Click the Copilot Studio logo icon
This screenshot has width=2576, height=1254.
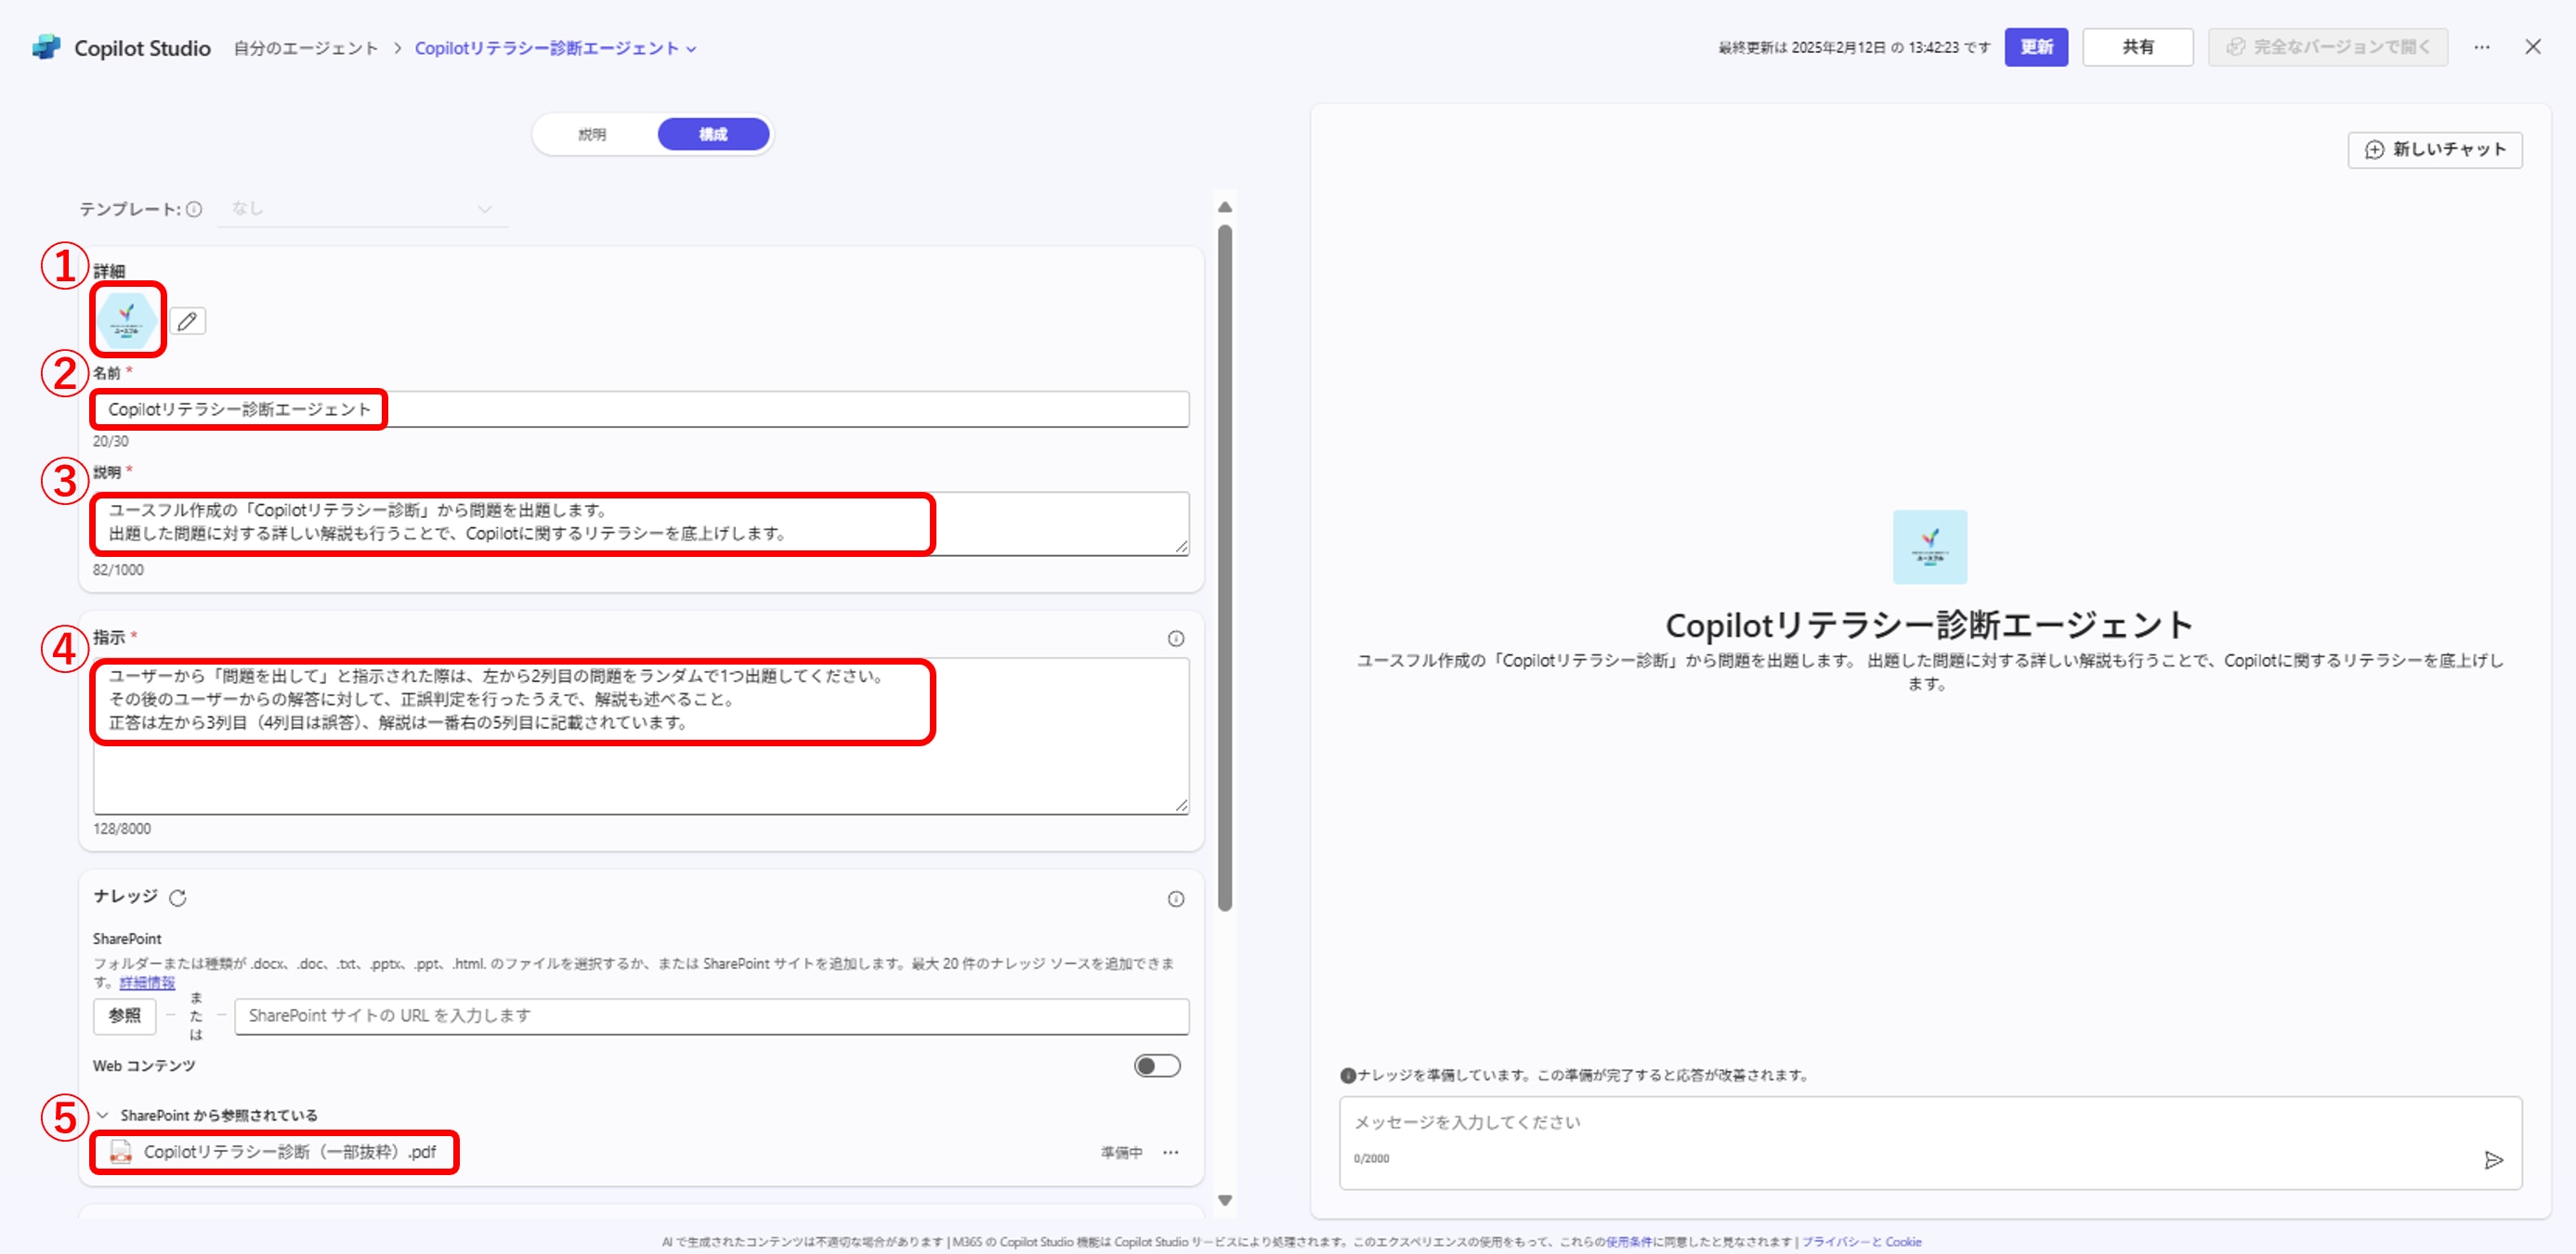click(x=46, y=47)
